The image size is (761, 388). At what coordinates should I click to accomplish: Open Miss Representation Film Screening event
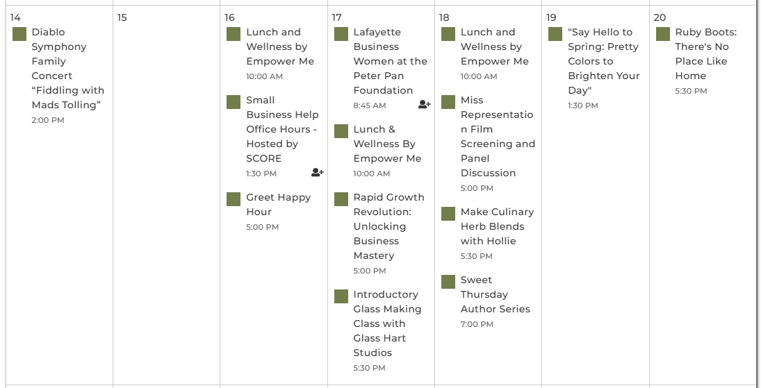pyautogui.click(x=497, y=136)
